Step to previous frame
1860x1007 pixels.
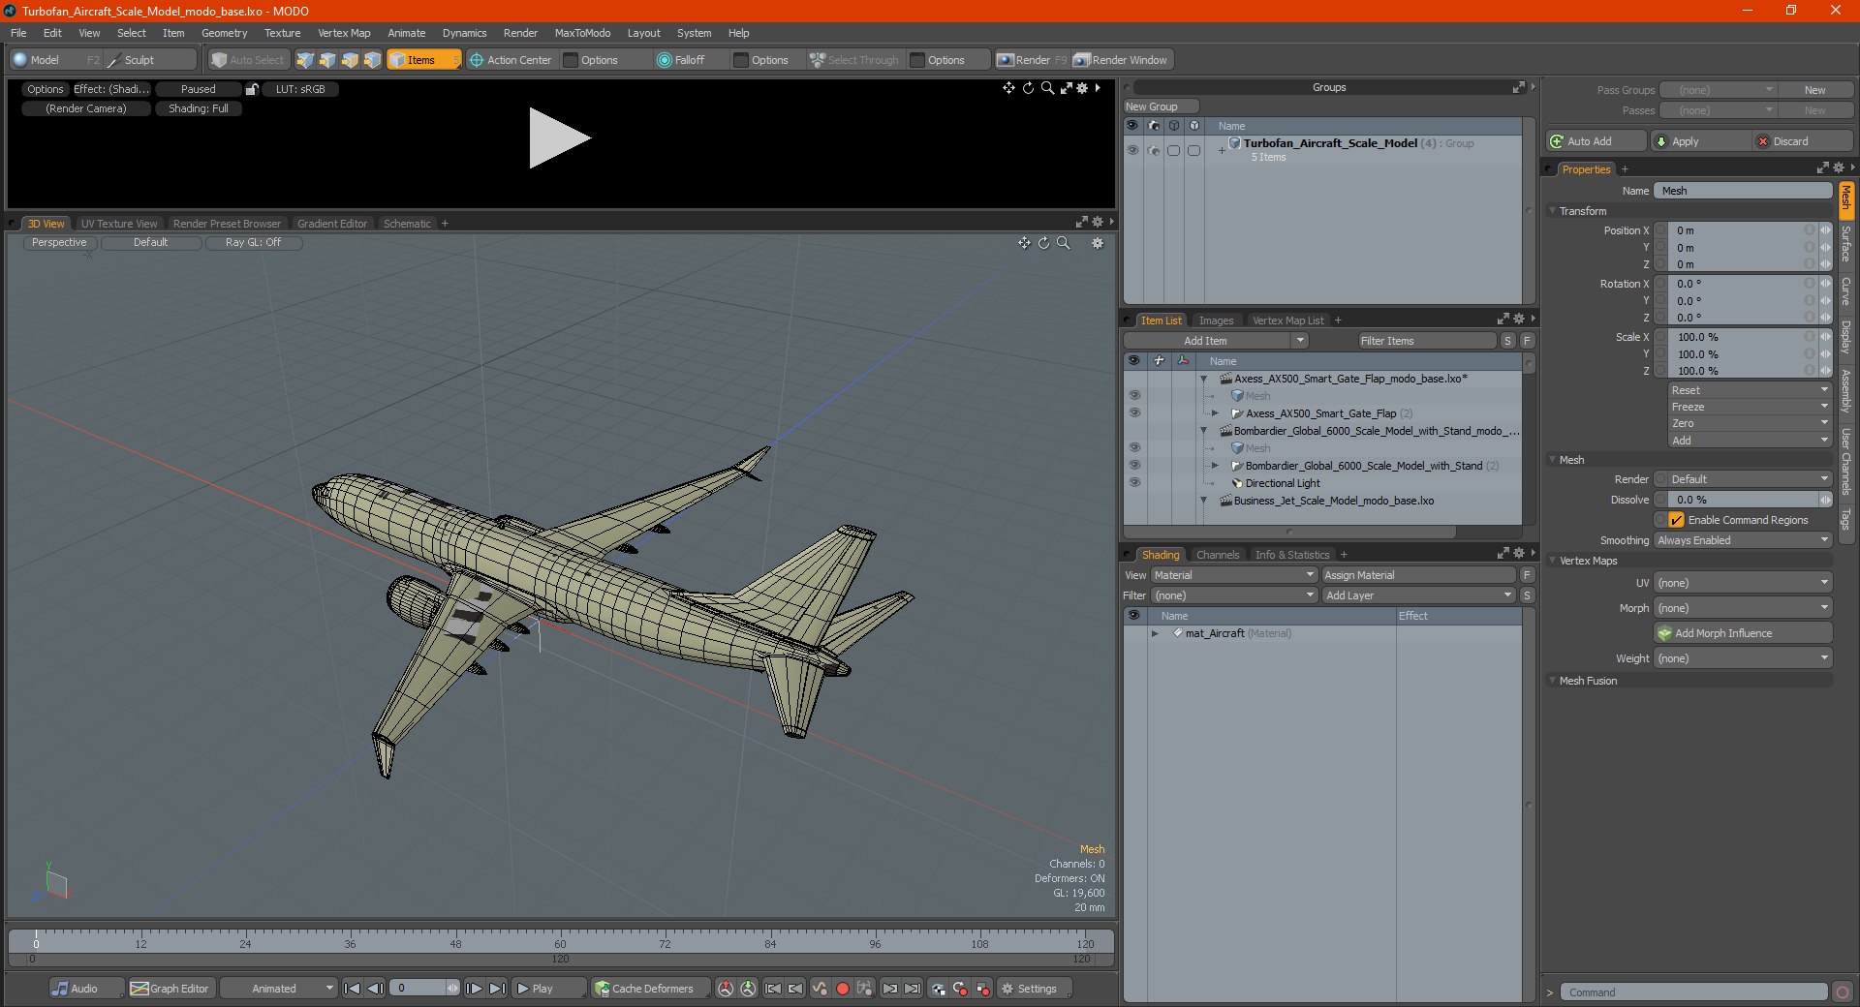pos(375,989)
